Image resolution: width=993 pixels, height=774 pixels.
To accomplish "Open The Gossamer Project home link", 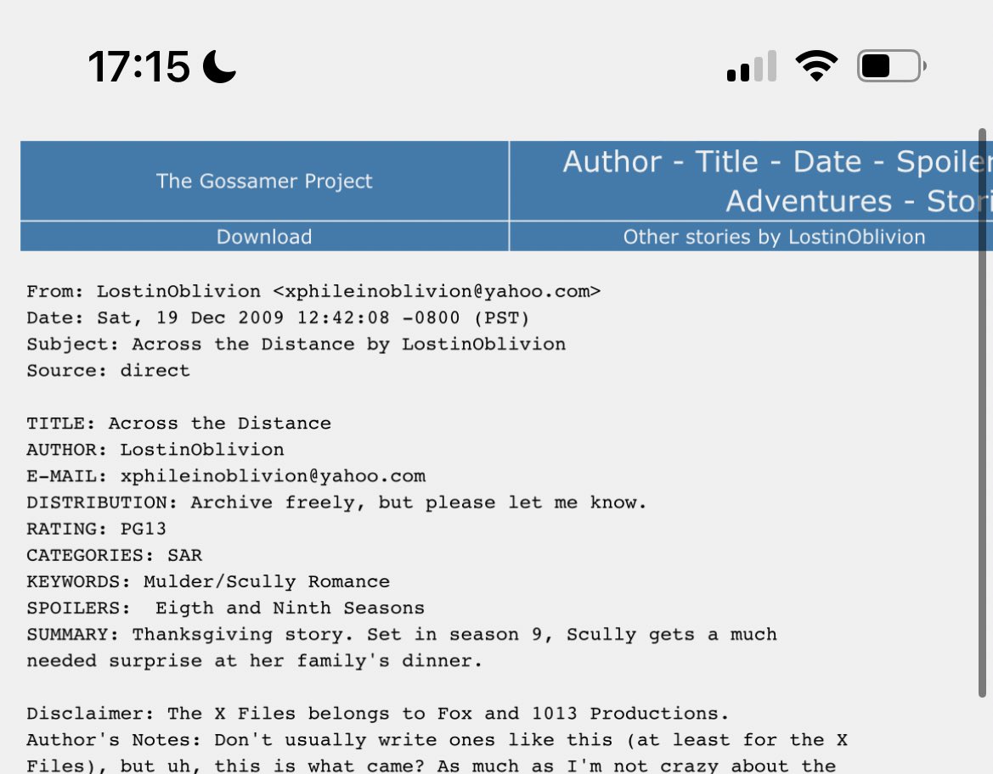I will (264, 181).
